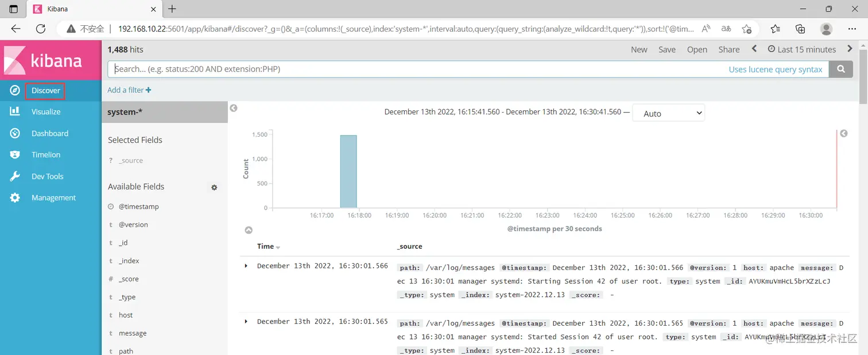Expand the 16:30:01.565 log row

coord(246,321)
